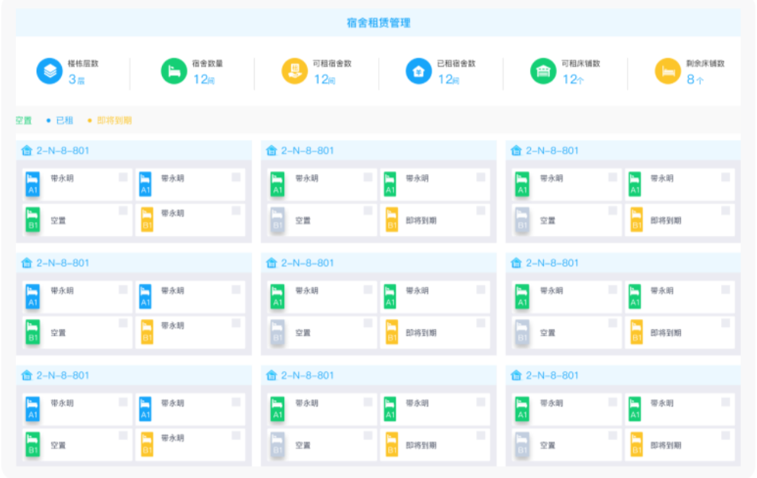Open the bottom-right room 2-N-8-801 header
The image size is (757, 478).
(x=623, y=376)
